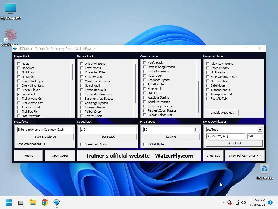Screen dimensions: 278x209
Task: Click the Inject DLL button
Action: pyautogui.click(x=213, y=156)
